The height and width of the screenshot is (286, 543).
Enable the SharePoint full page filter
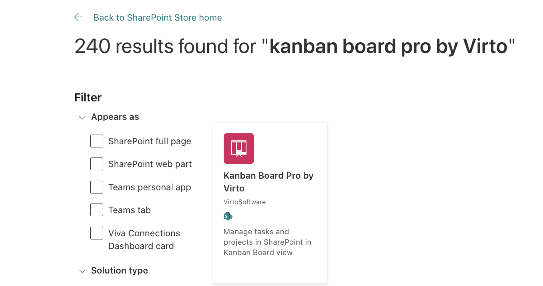point(96,141)
